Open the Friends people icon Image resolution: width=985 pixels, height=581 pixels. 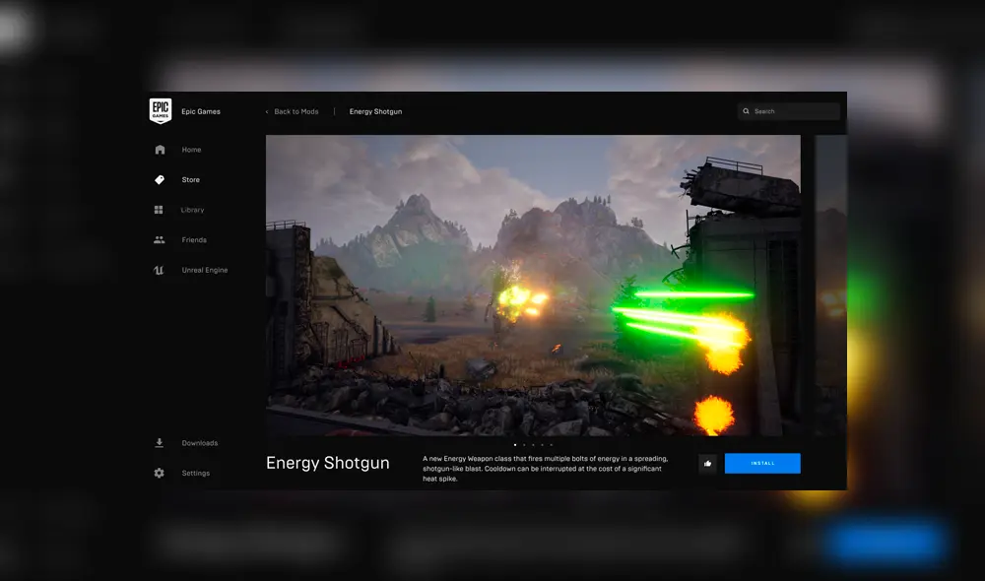159,239
